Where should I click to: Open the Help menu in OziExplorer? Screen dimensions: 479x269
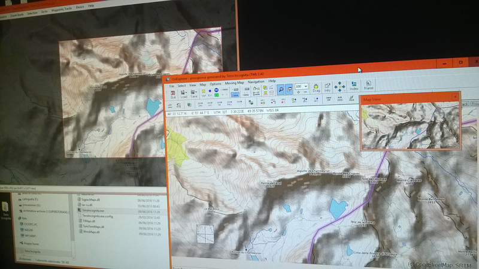[272, 81]
